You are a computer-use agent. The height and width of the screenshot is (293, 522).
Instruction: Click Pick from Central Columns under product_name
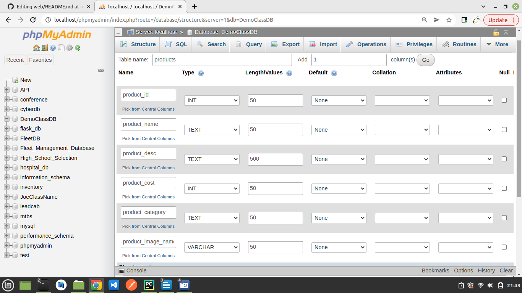tap(148, 138)
